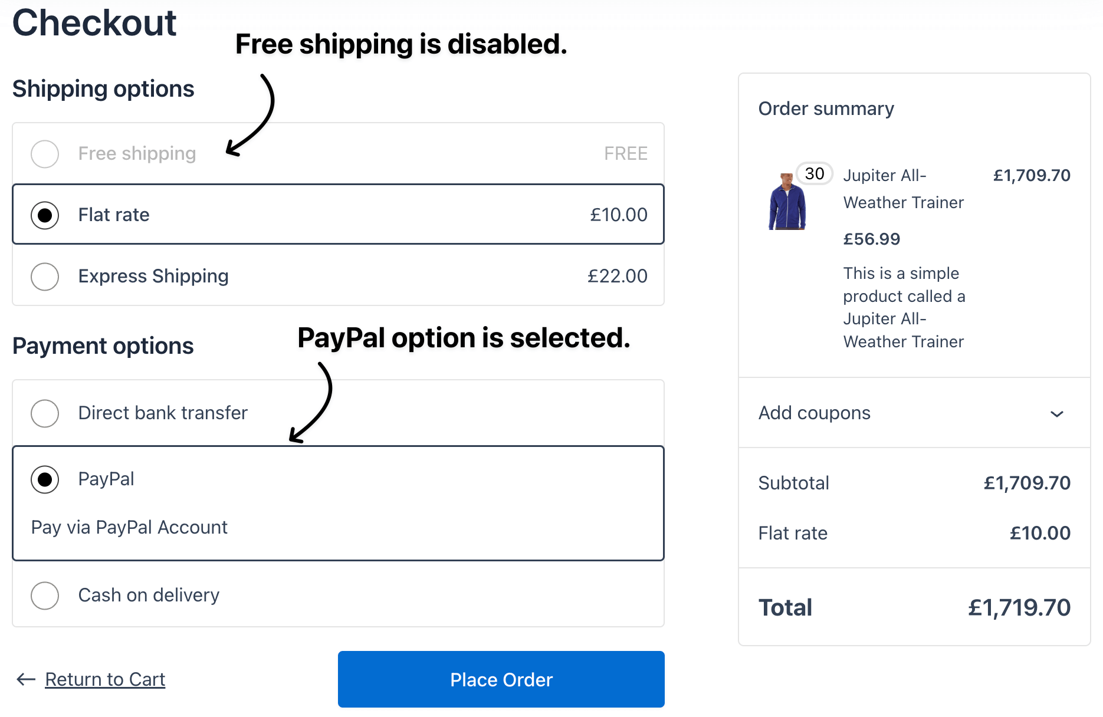Click the Jupiter All-Weather Trainer product name

coord(902,189)
